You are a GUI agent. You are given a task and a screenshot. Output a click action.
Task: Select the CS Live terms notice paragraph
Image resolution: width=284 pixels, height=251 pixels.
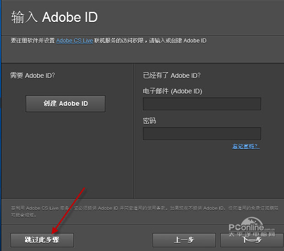click(x=145, y=212)
